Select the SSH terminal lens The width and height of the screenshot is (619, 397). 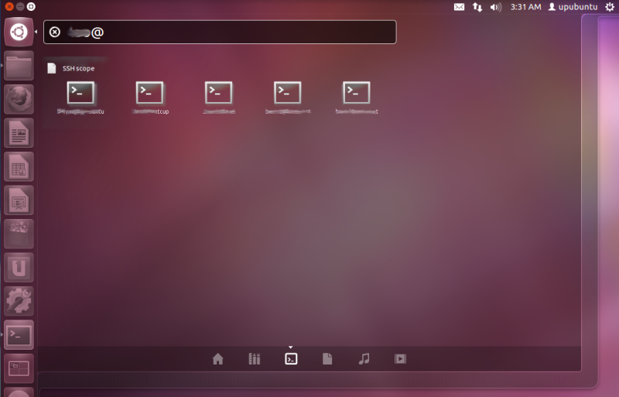pyautogui.click(x=291, y=358)
